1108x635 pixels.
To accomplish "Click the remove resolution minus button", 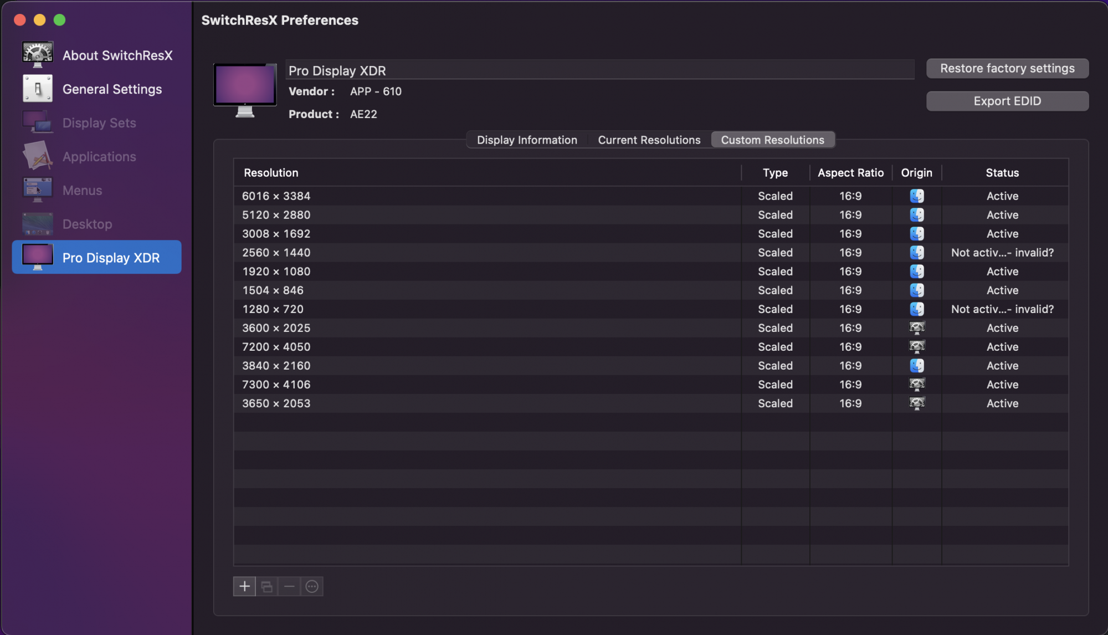I will (289, 586).
